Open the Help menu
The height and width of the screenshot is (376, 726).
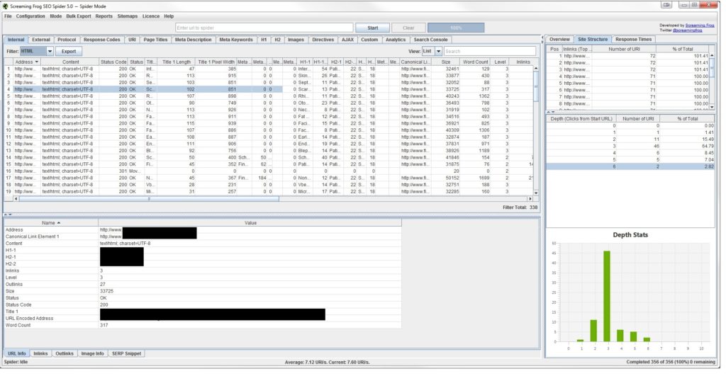[169, 16]
